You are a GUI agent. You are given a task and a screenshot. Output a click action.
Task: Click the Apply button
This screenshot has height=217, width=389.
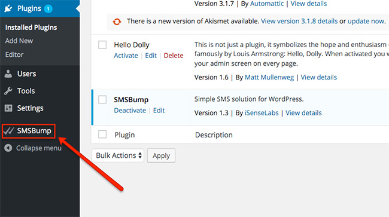pos(161,155)
